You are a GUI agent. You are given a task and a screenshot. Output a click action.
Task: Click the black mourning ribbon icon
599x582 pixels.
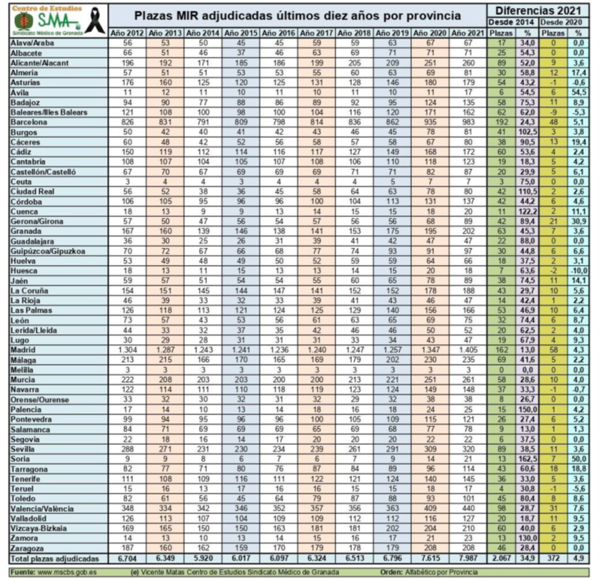95,21
